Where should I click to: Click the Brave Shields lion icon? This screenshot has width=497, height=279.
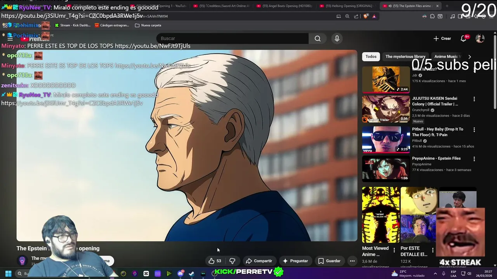coord(366,16)
